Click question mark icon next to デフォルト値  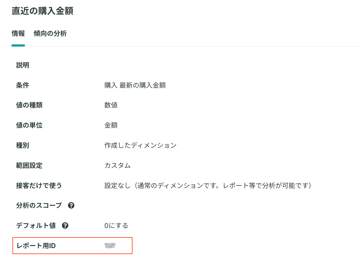point(65,225)
